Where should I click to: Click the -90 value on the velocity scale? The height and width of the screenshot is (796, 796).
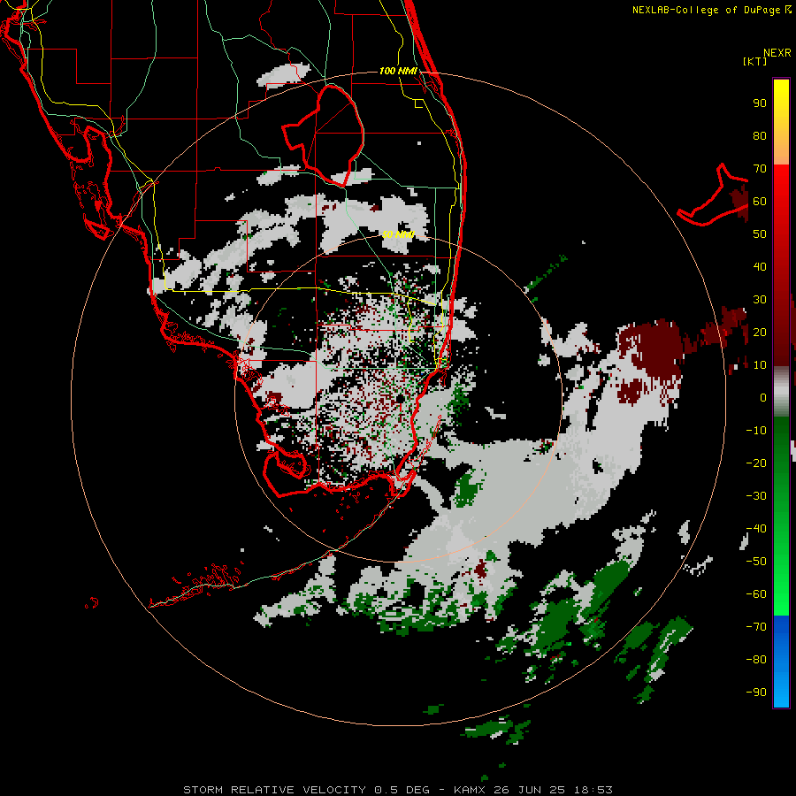tap(756, 693)
